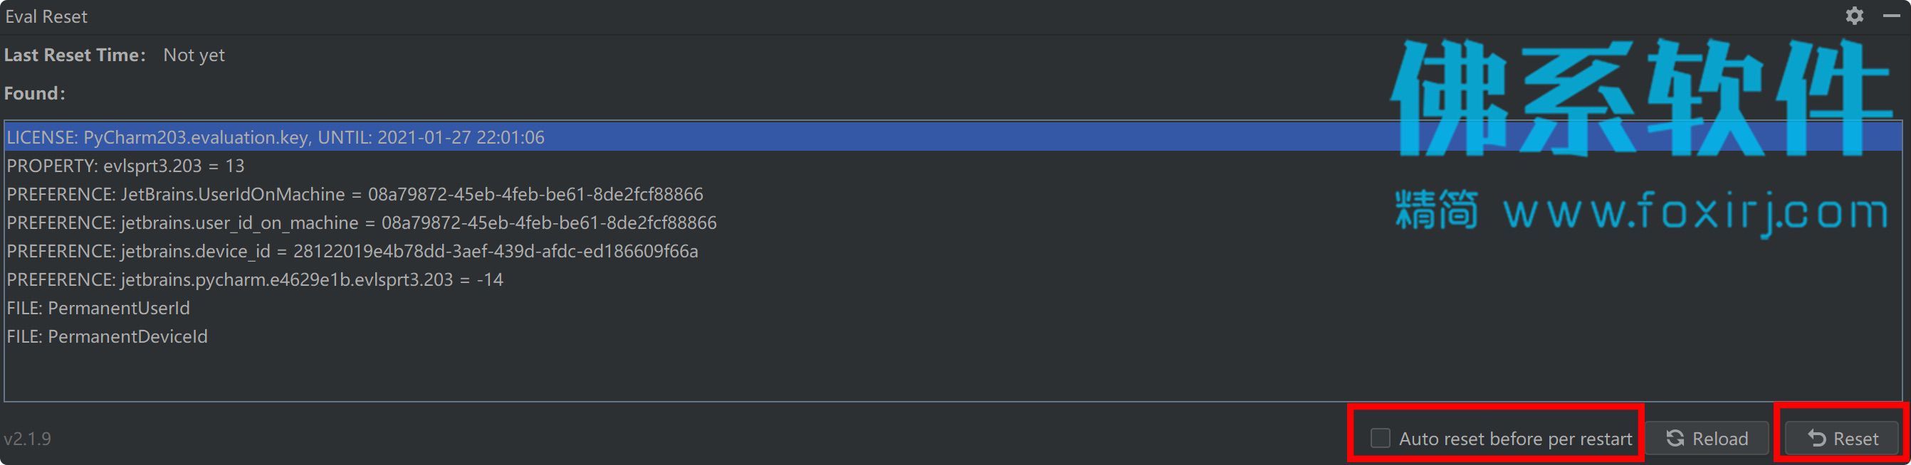Select the jetbrains.pycharm.e4629e1b.evlsprt3.203 row
This screenshot has height=465, width=1911.
pyautogui.click(x=953, y=279)
